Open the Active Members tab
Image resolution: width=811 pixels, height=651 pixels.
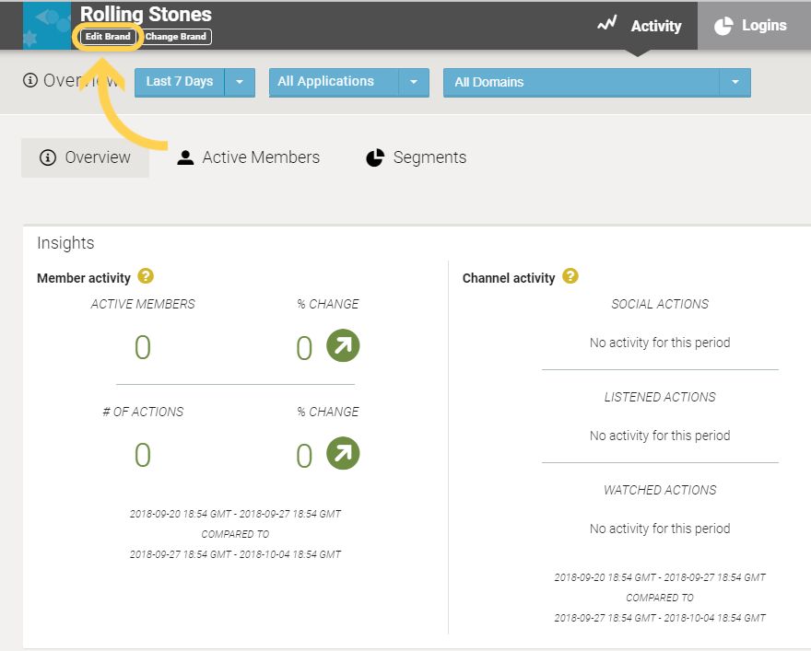point(248,157)
